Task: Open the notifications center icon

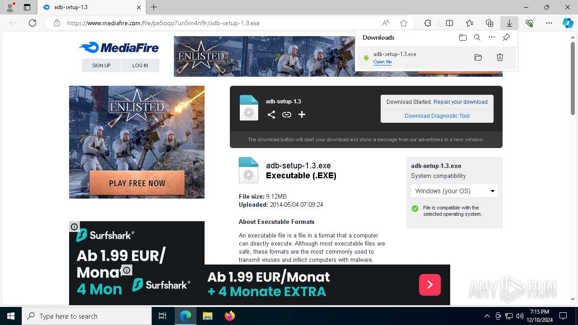Action: click(x=563, y=316)
